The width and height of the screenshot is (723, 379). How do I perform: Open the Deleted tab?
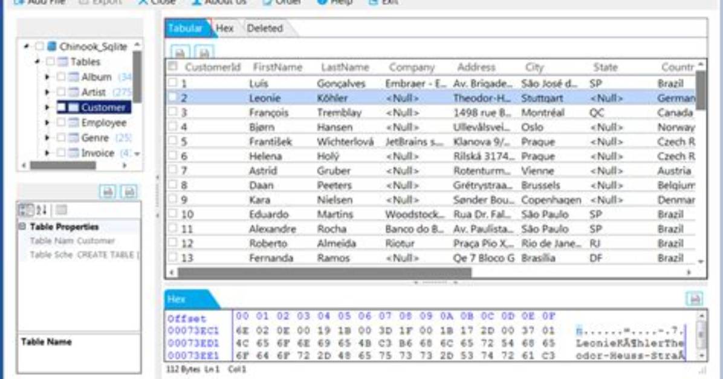[x=265, y=28]
